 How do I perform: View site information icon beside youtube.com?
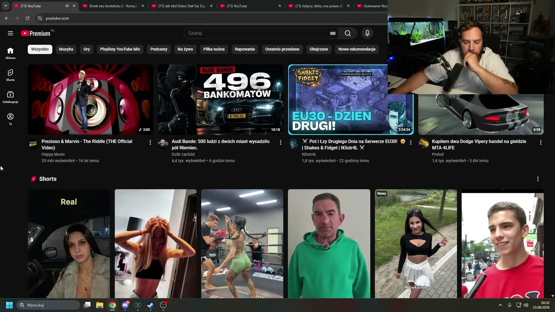(39, 18)
